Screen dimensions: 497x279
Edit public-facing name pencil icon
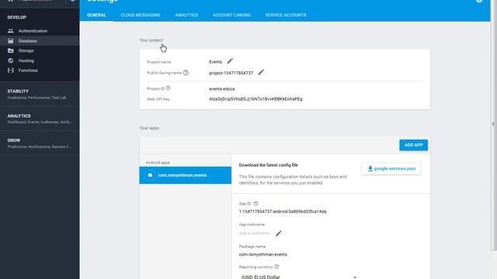coord(261,72)
